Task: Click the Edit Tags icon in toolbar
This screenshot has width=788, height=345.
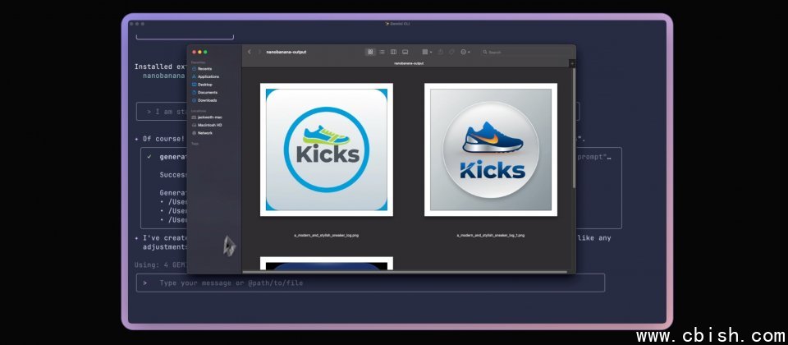Action: coord(451,52)
